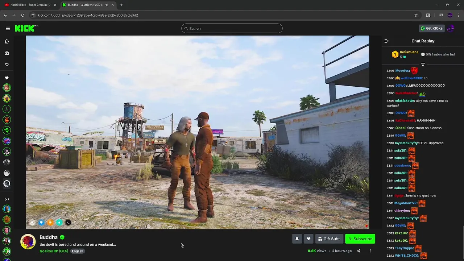The image size is (464, 261).
Task: Open the Following heart icon in sidebar
Action: pyautogui.click(x=7, y=65)
